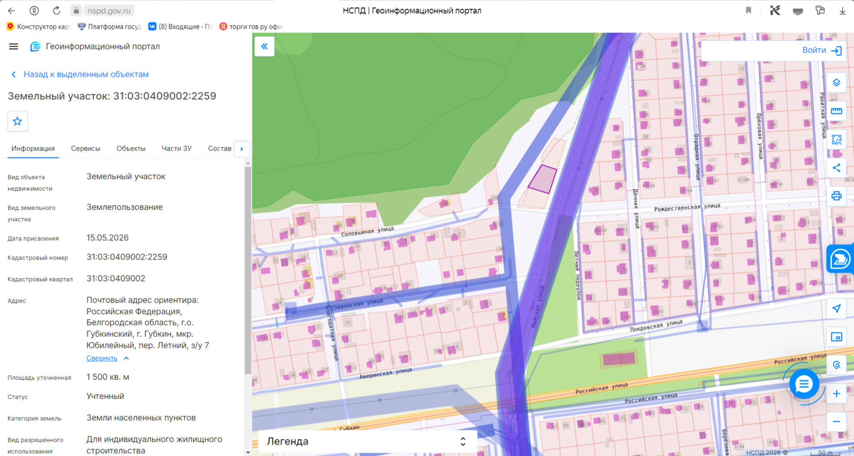Open the hamburger main menu
Screen dimensions: 854x456
click(x=14, y=46)
